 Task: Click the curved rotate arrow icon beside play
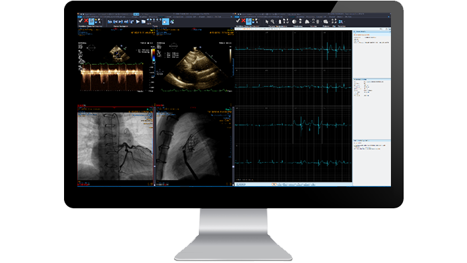(132, 22)
